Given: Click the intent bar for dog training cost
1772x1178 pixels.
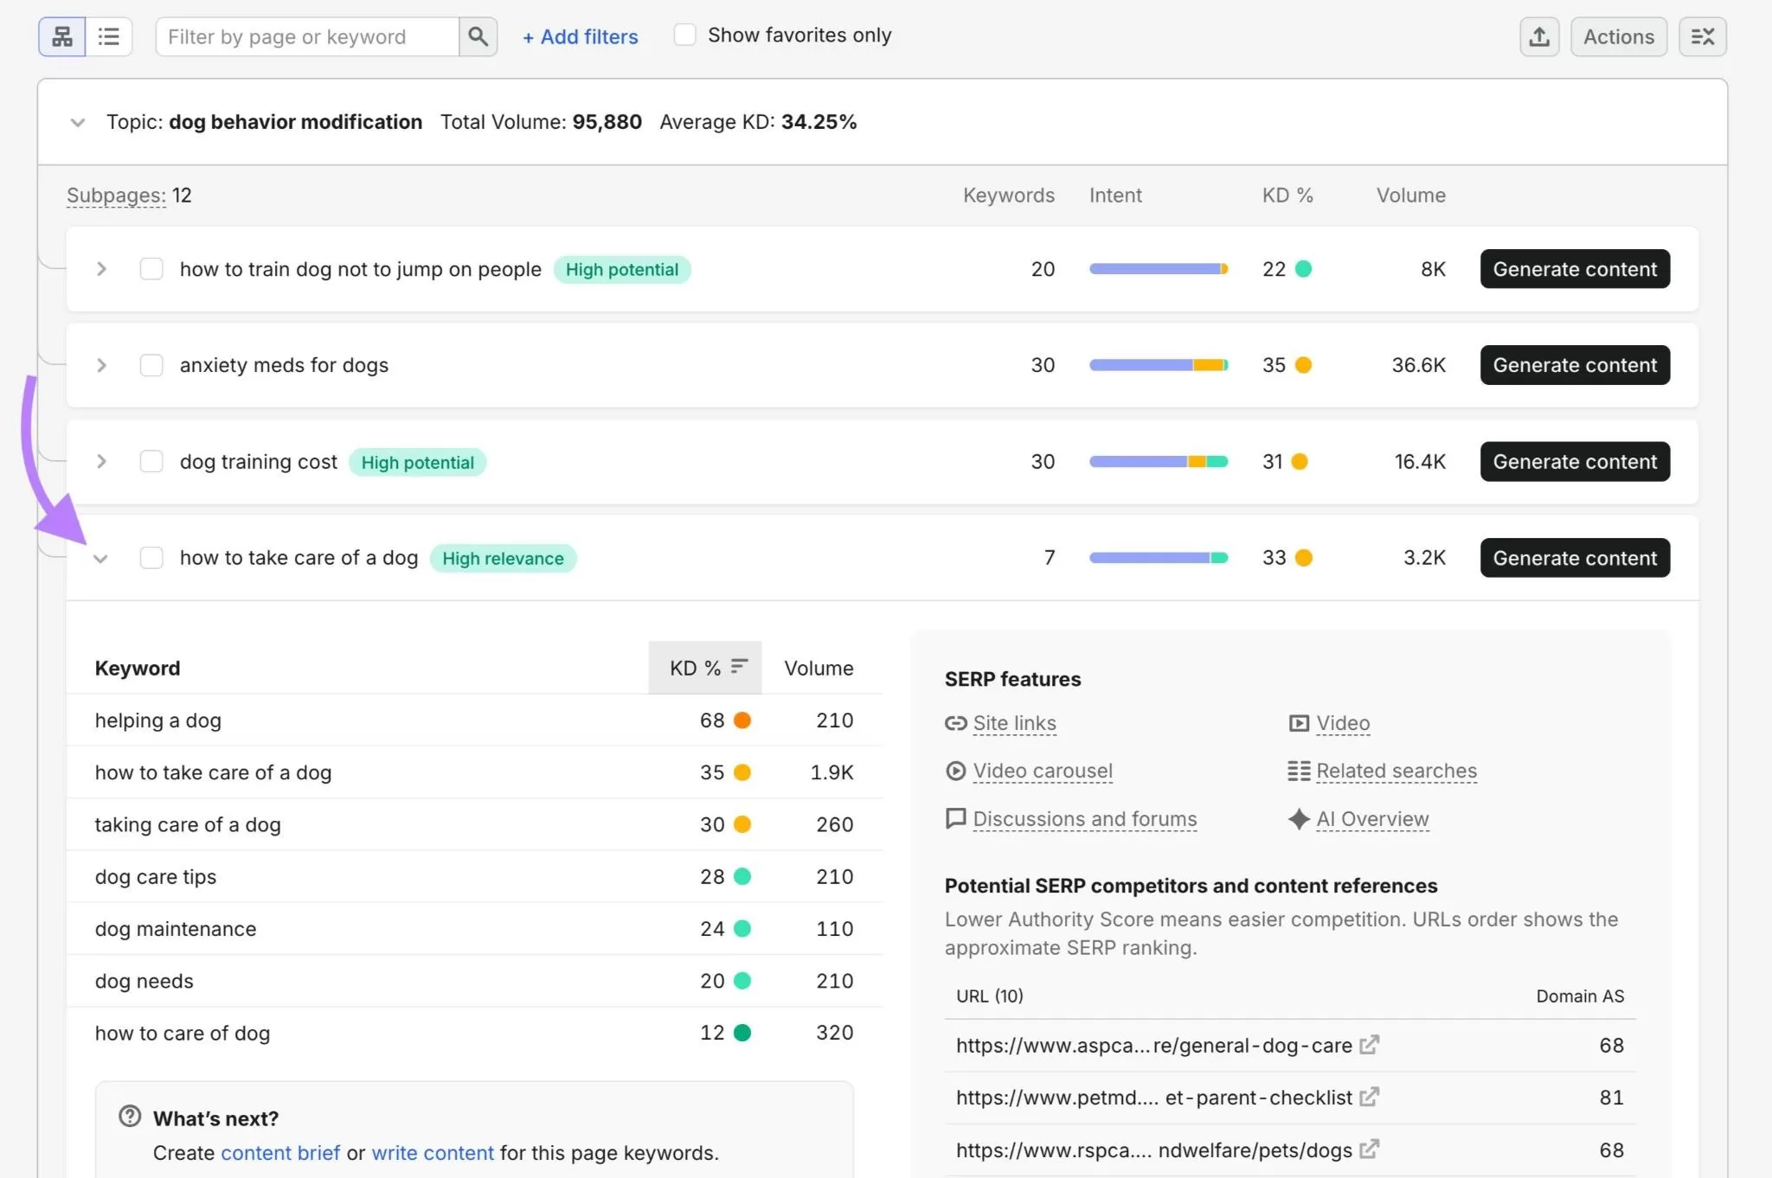Looking at the screenshot, I should pos(1159,461).
